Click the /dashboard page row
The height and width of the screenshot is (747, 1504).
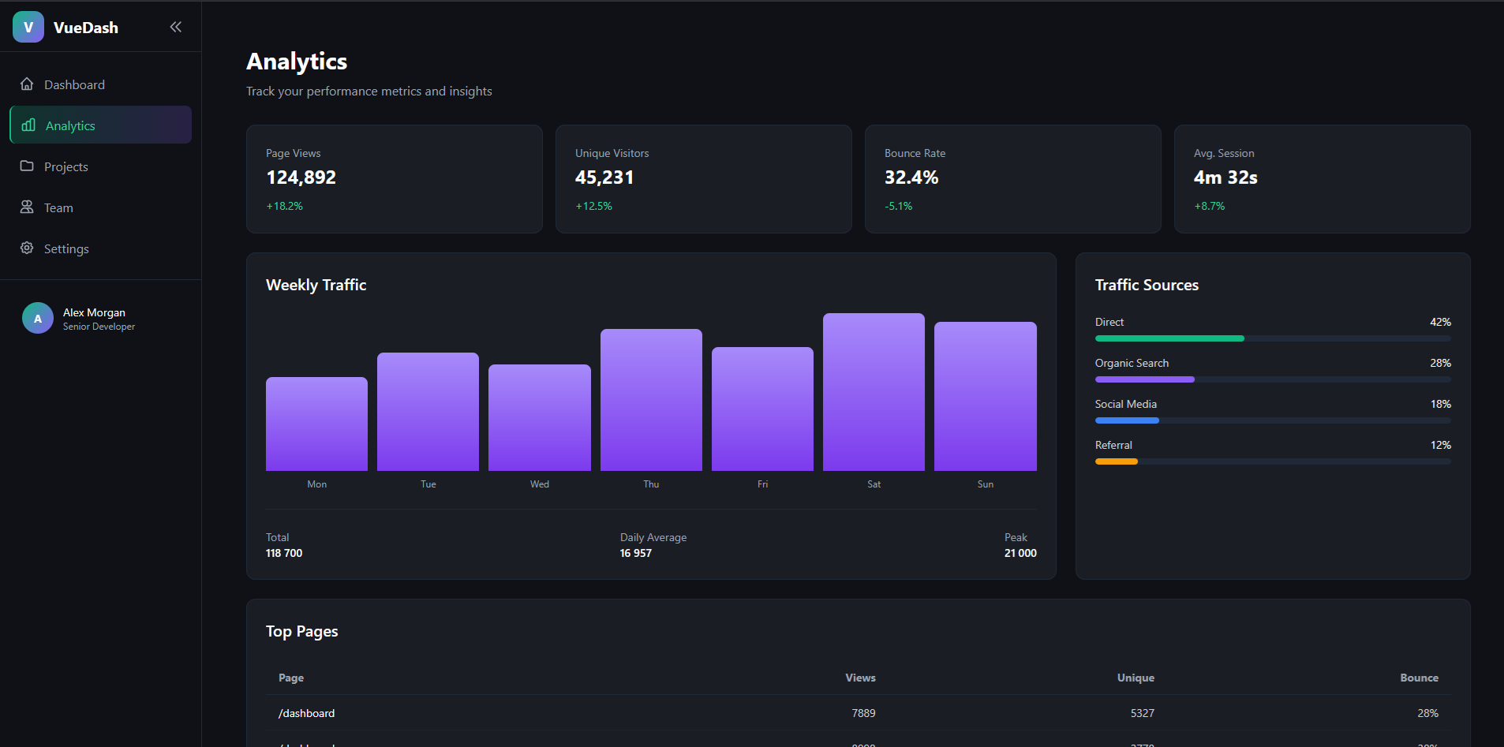pos(859,713)
